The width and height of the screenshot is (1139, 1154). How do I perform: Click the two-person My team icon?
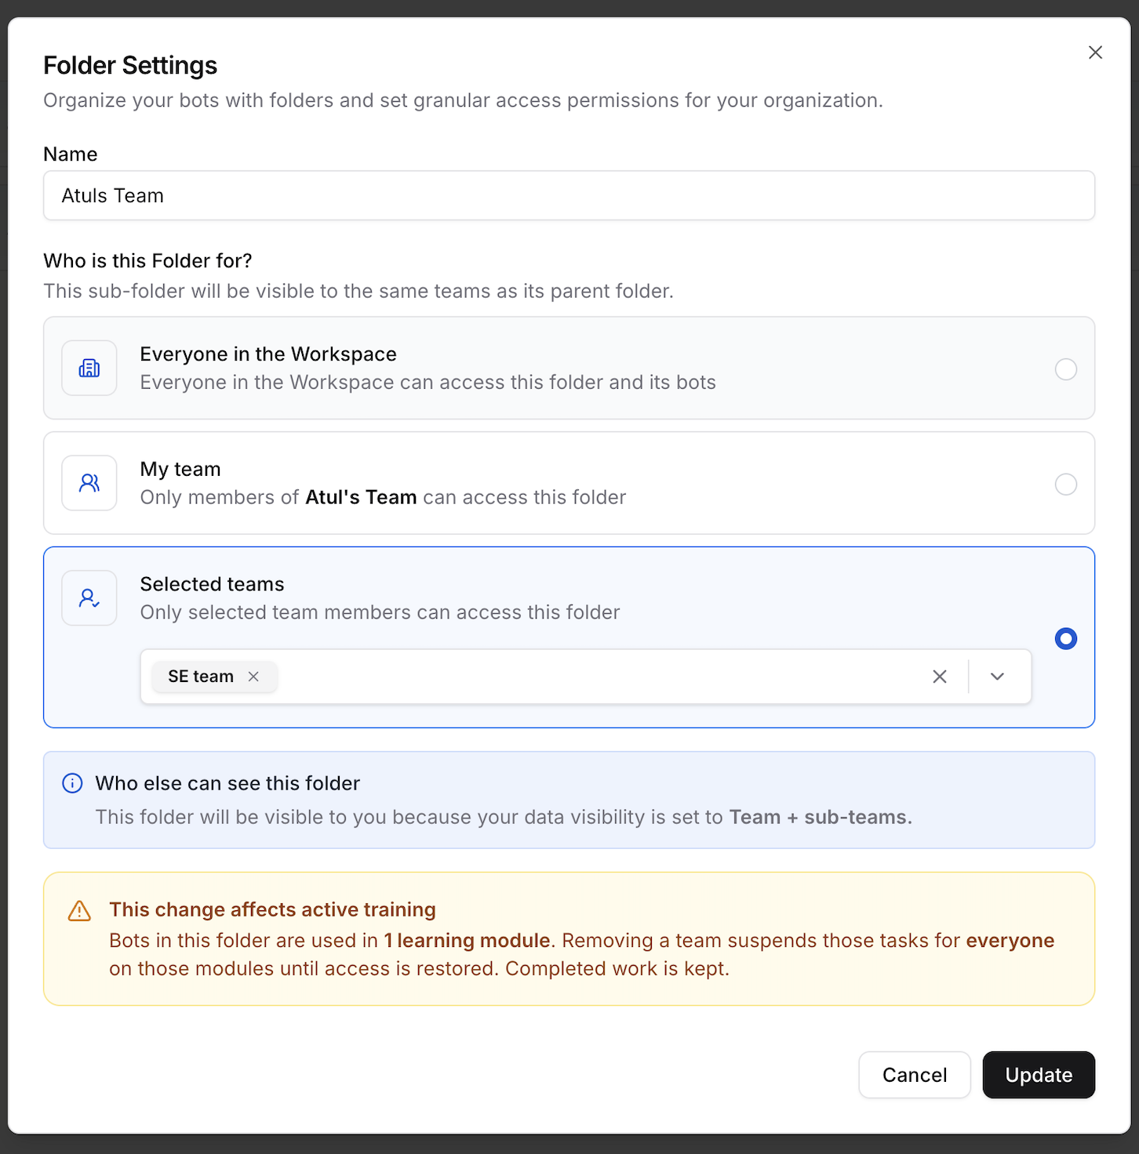(x=89, y=483)
